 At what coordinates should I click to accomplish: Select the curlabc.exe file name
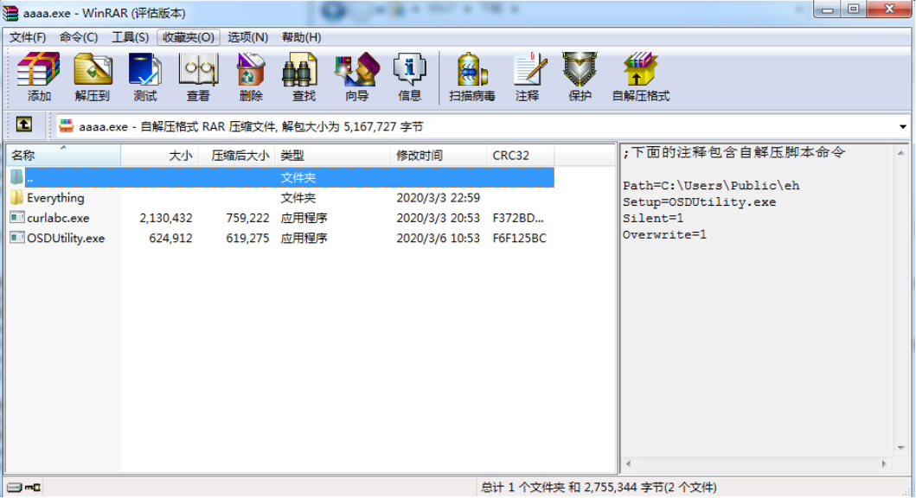click(59, 219)
